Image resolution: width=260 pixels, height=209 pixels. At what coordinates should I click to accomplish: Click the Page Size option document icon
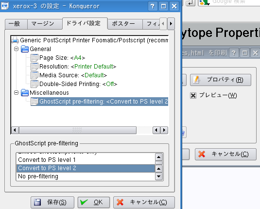(35, 58)
